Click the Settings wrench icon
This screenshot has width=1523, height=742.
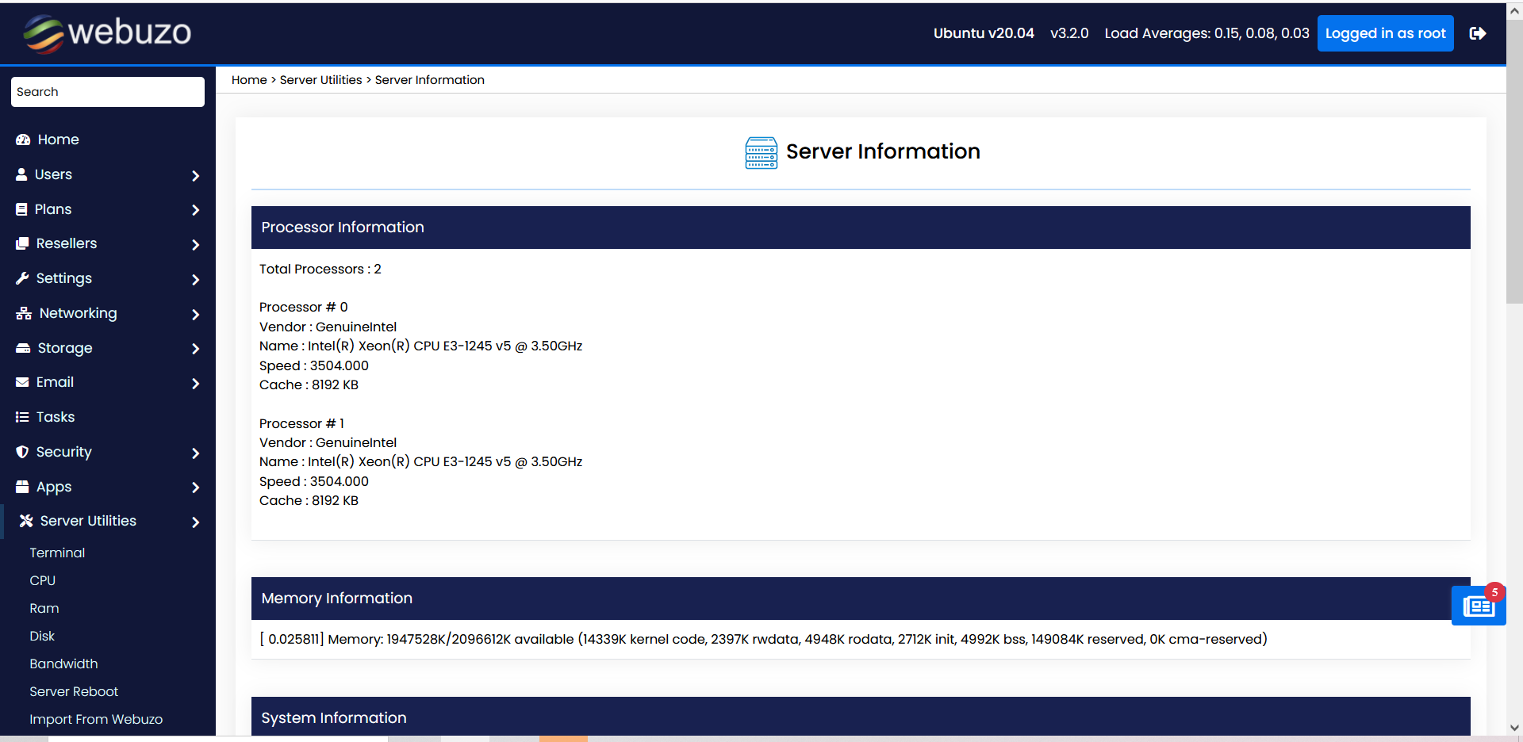pos(22,278)
